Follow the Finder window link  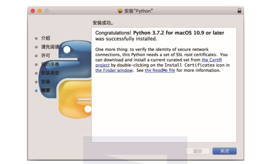114,70
